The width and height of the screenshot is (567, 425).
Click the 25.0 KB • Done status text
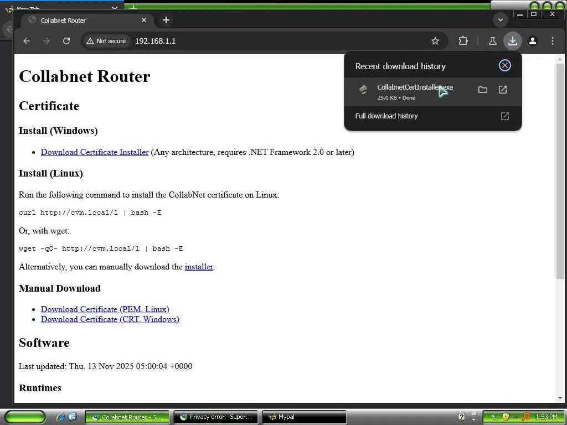[x=396, y=97]
